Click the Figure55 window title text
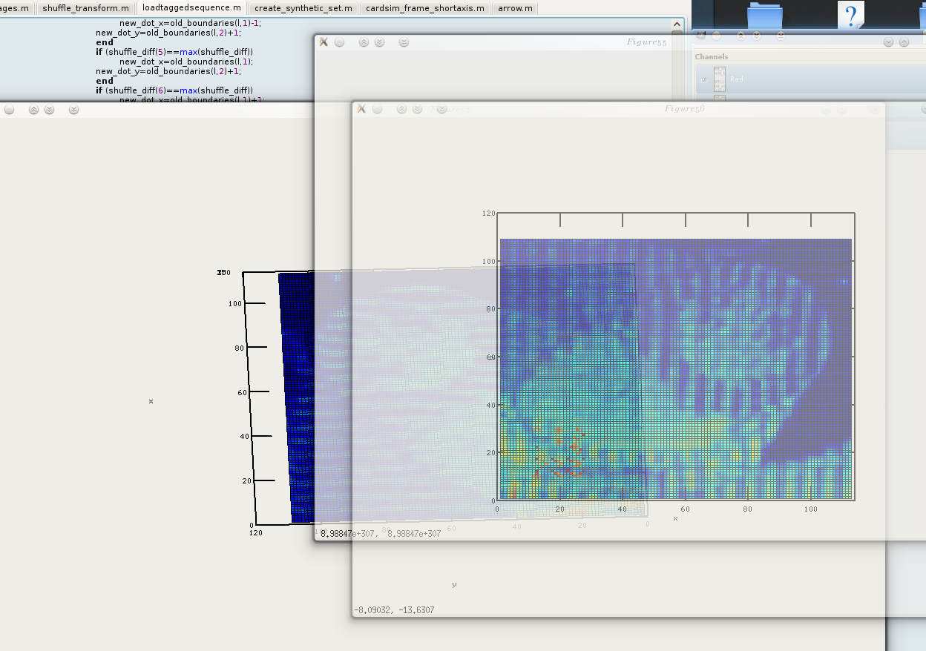Viewport: 926px width, 651px height. (x=646, y=42)
